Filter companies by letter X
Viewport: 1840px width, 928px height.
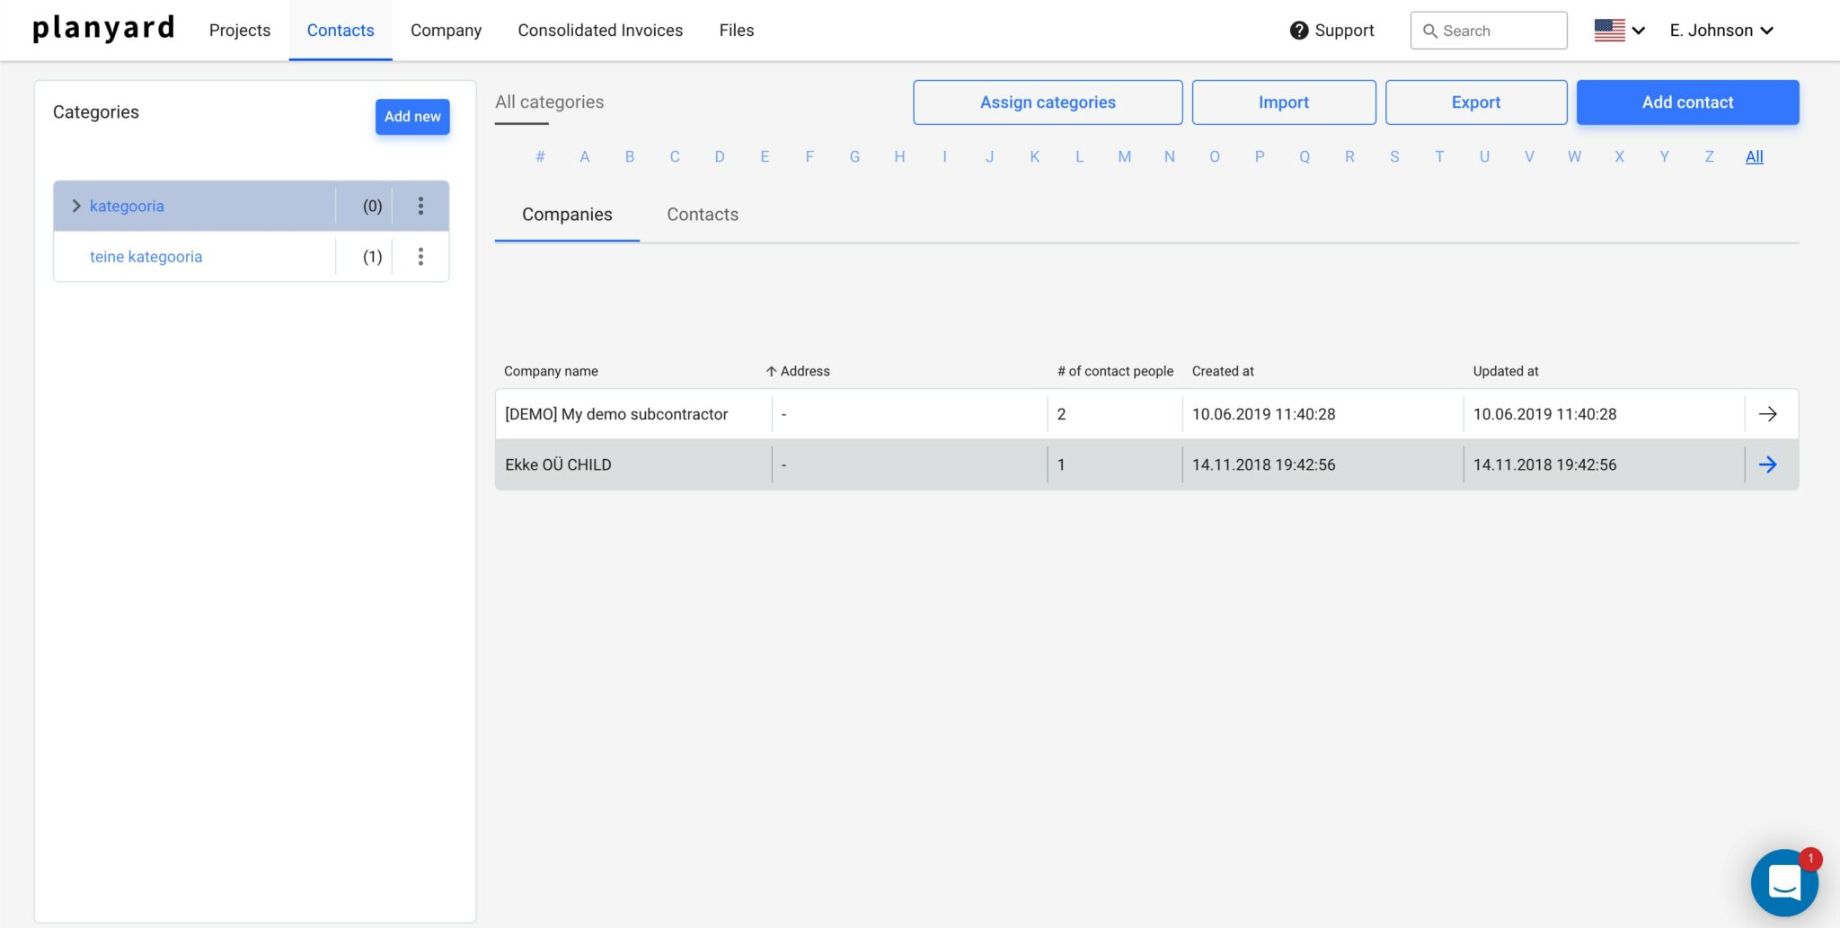pos(1619,156)
